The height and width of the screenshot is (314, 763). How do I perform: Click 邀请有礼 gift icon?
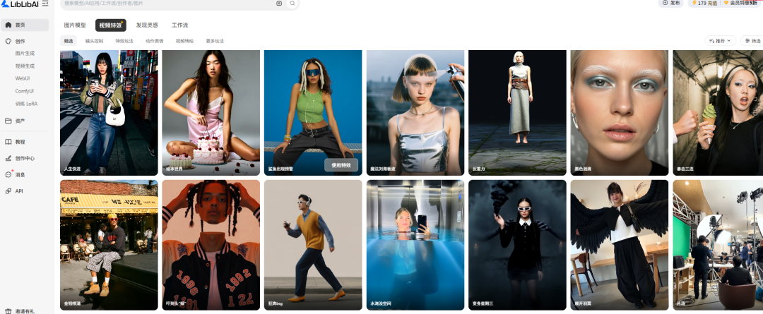coord(8,310)
